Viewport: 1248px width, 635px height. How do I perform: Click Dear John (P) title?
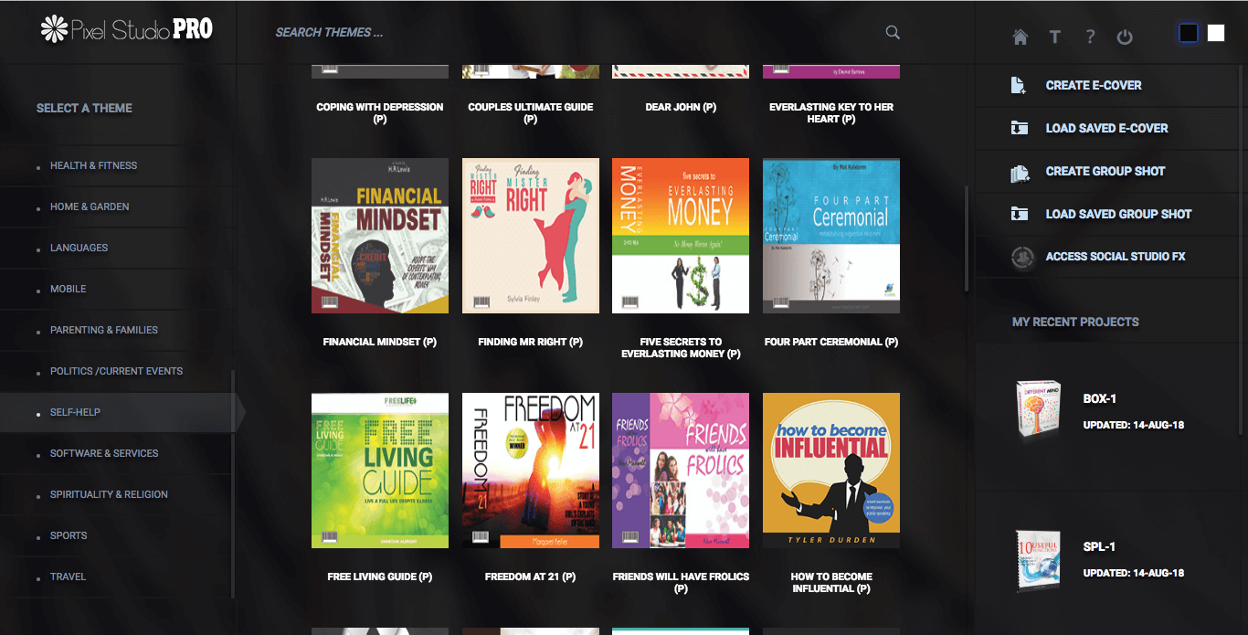coord(681,107)
